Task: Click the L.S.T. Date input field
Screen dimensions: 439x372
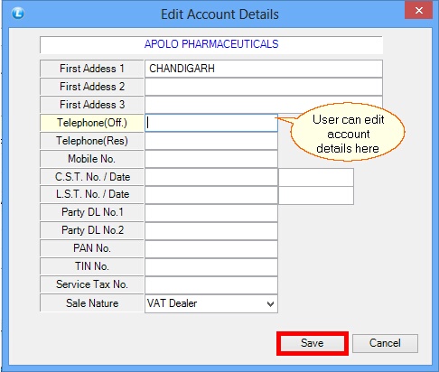Action: click(x=316, y=195)
